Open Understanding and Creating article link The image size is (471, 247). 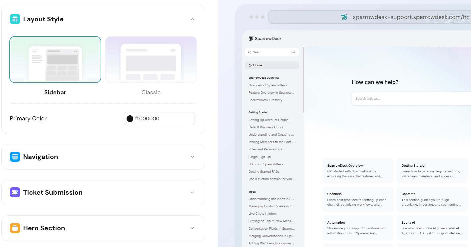[271, 135]
